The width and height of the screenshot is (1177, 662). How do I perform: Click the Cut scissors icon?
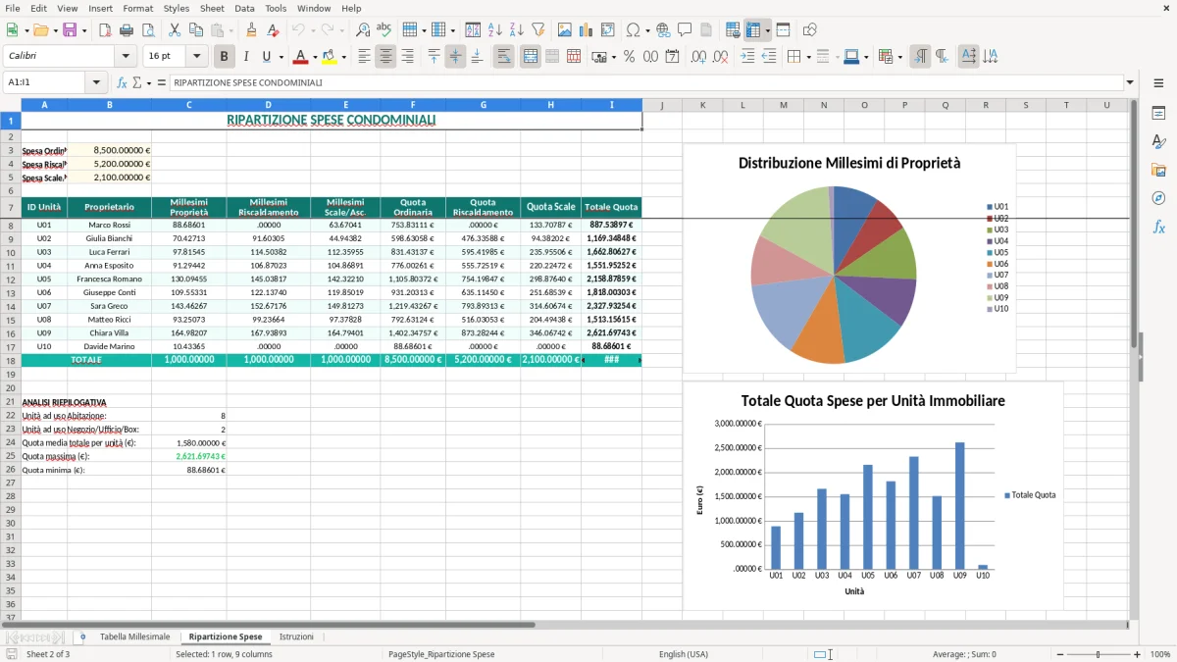pos(175,30)
